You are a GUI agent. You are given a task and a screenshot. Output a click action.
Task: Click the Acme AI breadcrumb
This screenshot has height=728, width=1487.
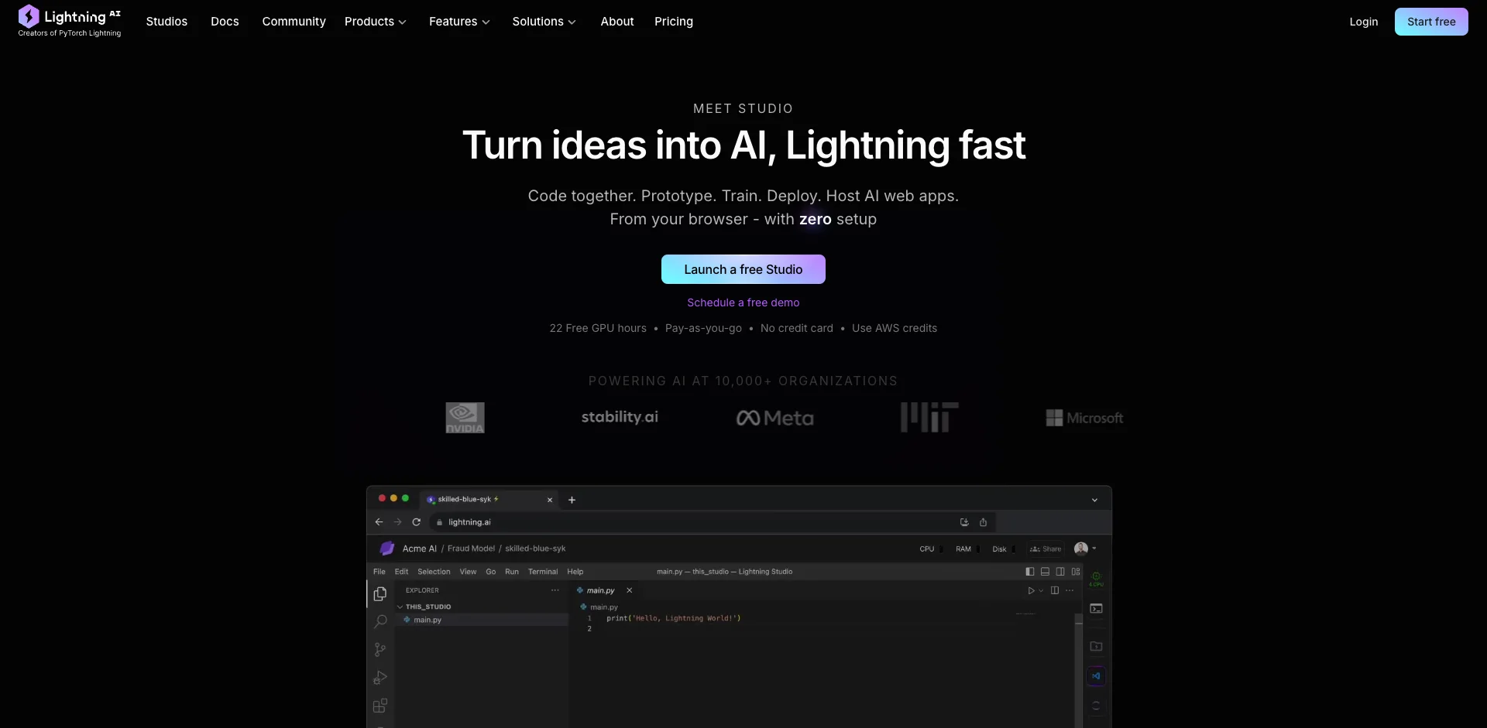coord(419,549)
